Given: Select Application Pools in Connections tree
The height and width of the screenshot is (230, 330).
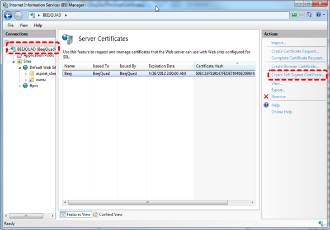Looking at the screenshot, I should (39, 55).
